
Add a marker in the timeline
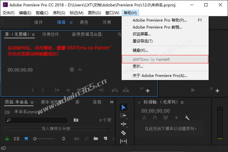[176, 118]
